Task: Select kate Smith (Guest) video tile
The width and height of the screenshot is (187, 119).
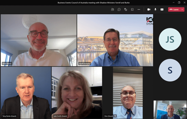Action: (x=77, y=93)
